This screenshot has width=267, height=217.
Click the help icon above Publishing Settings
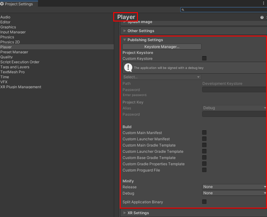[x=261, y=17]
